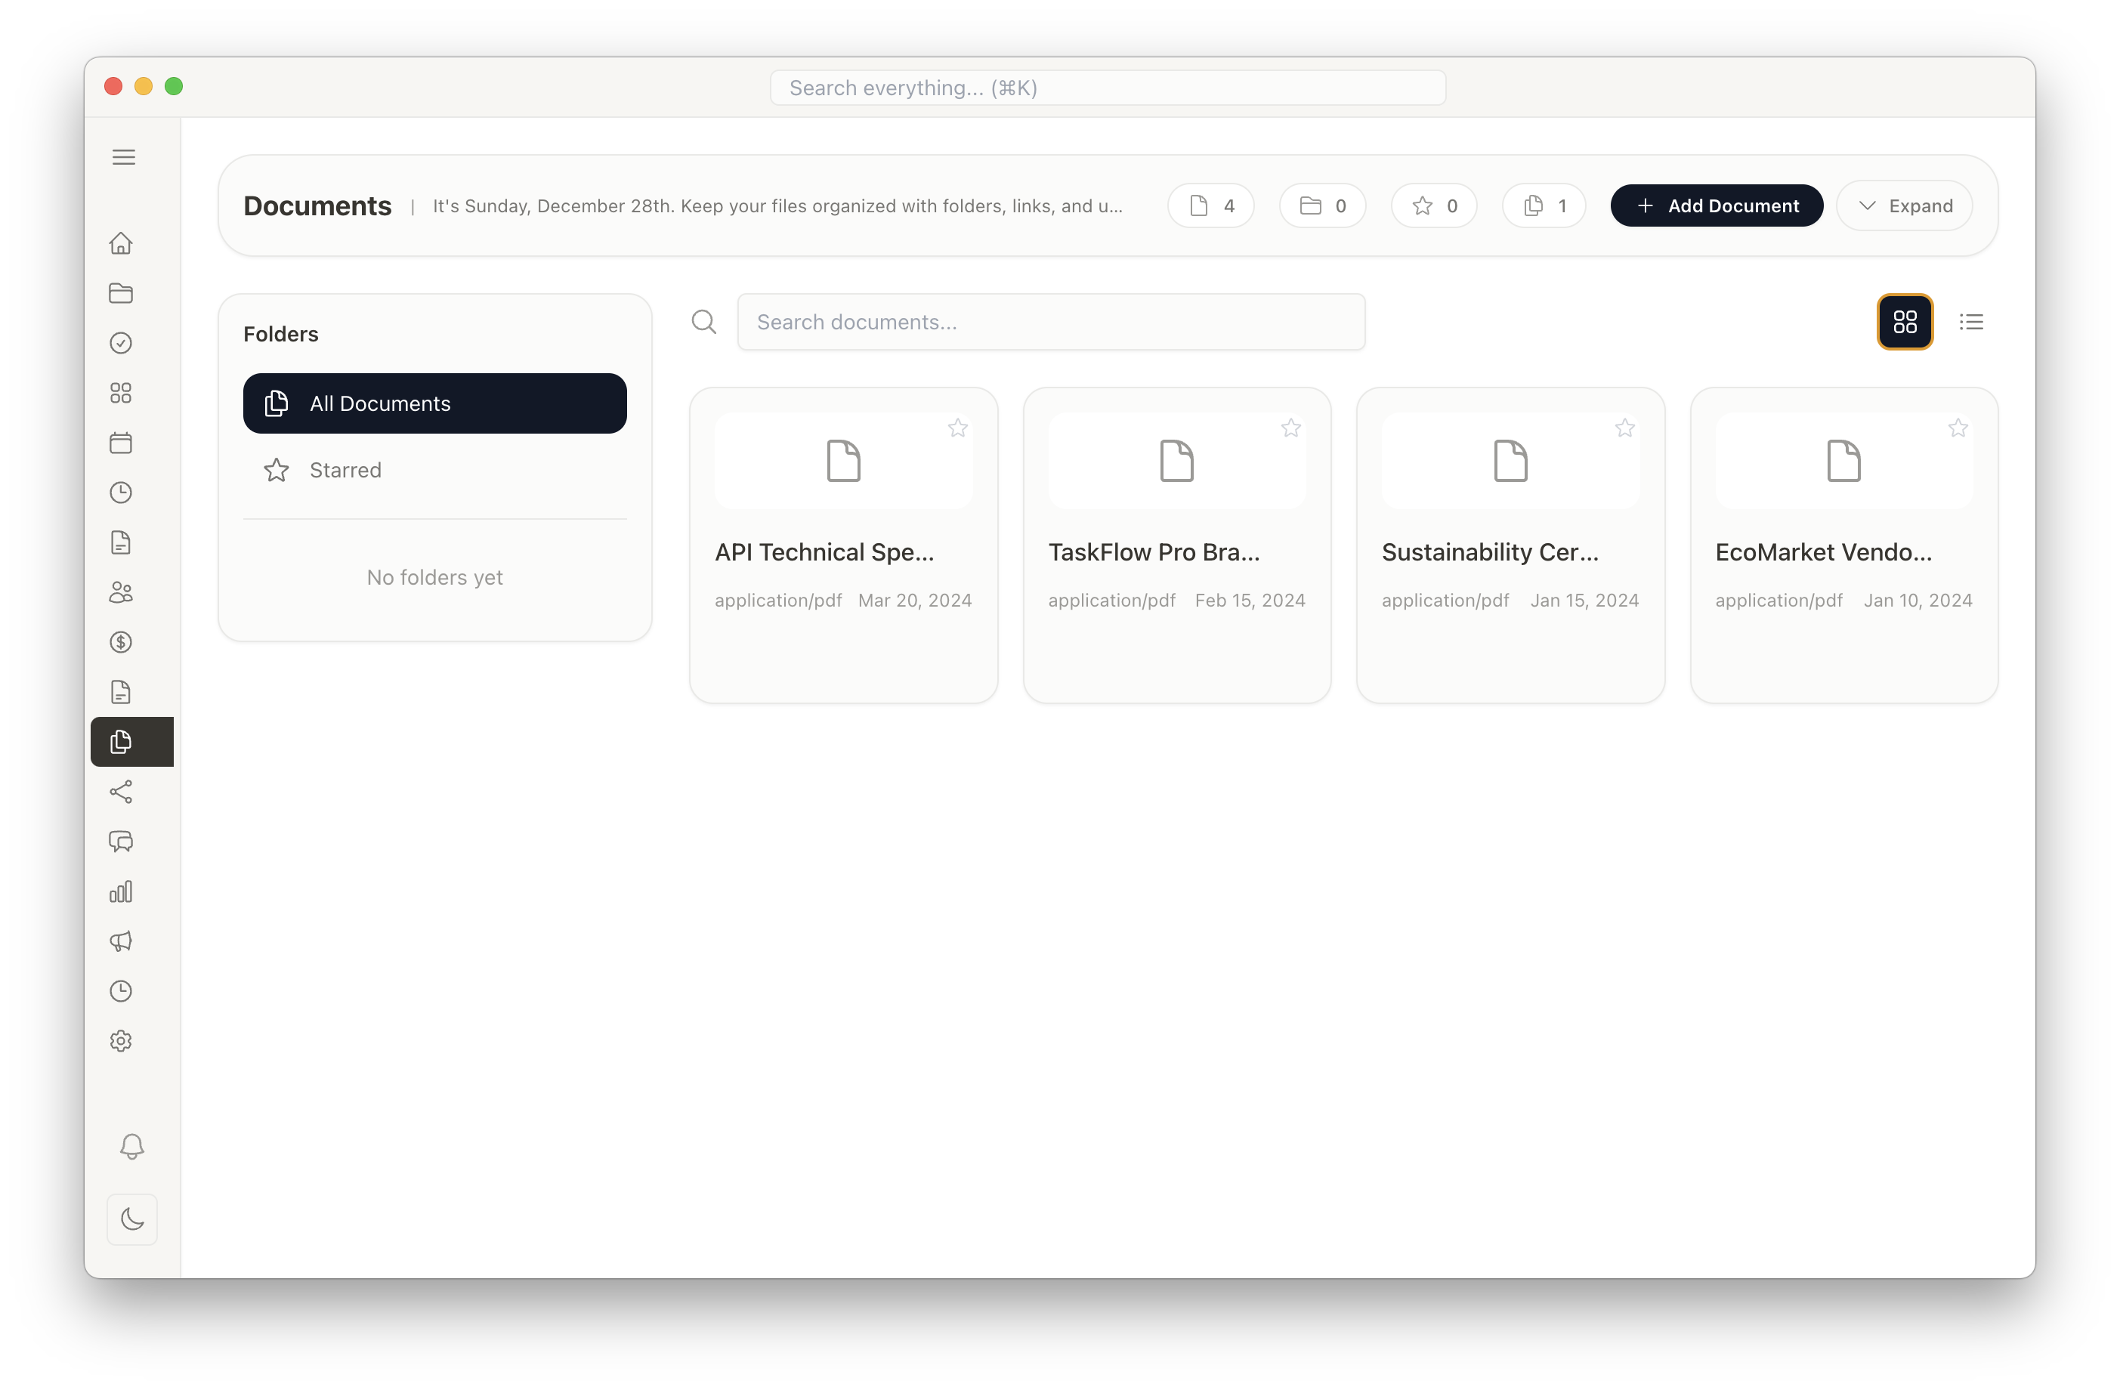Open the people contacts sidebar icon

click(x=121, y=592)
